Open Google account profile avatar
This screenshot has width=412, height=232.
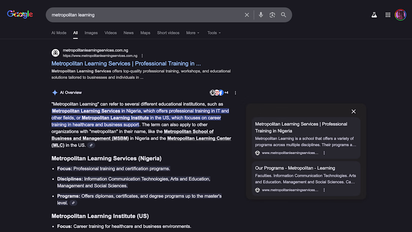[400, 15]
